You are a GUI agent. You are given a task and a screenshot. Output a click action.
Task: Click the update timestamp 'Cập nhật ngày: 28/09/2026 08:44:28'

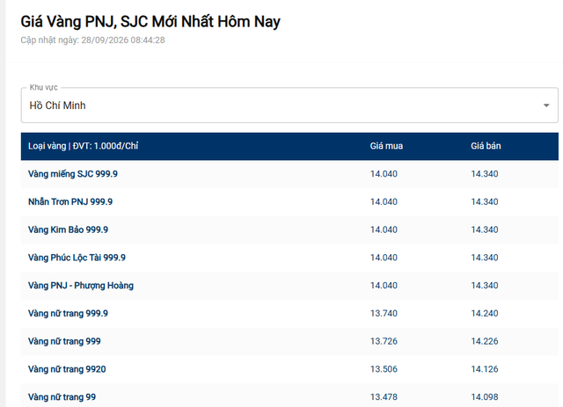coord(92,40)
